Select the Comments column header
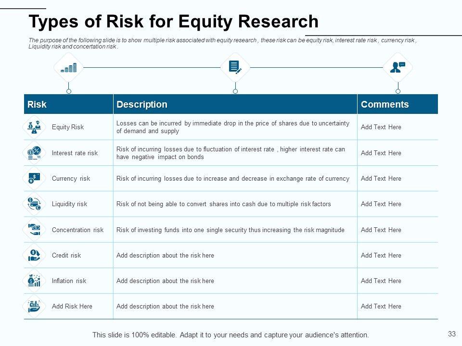 pyautogui.click(x=385, y=104)
